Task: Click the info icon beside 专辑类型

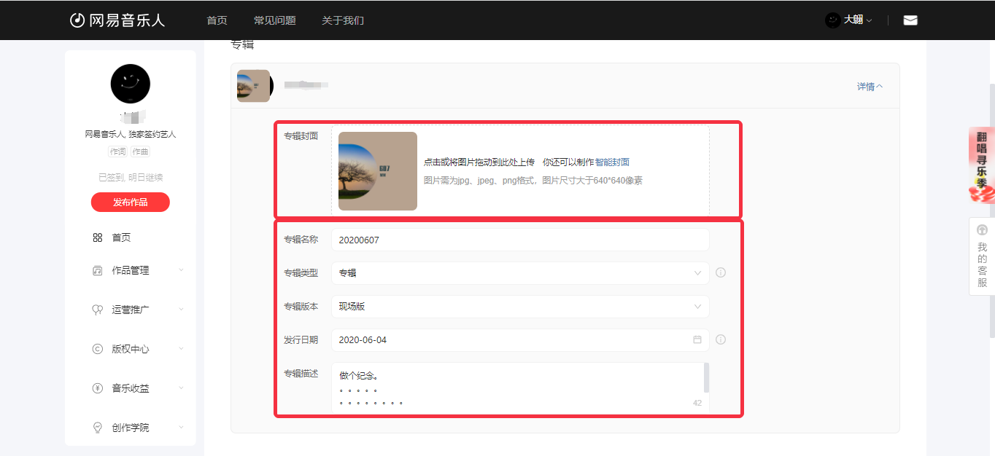Action: pyautogui.click(x=720, y=273)
